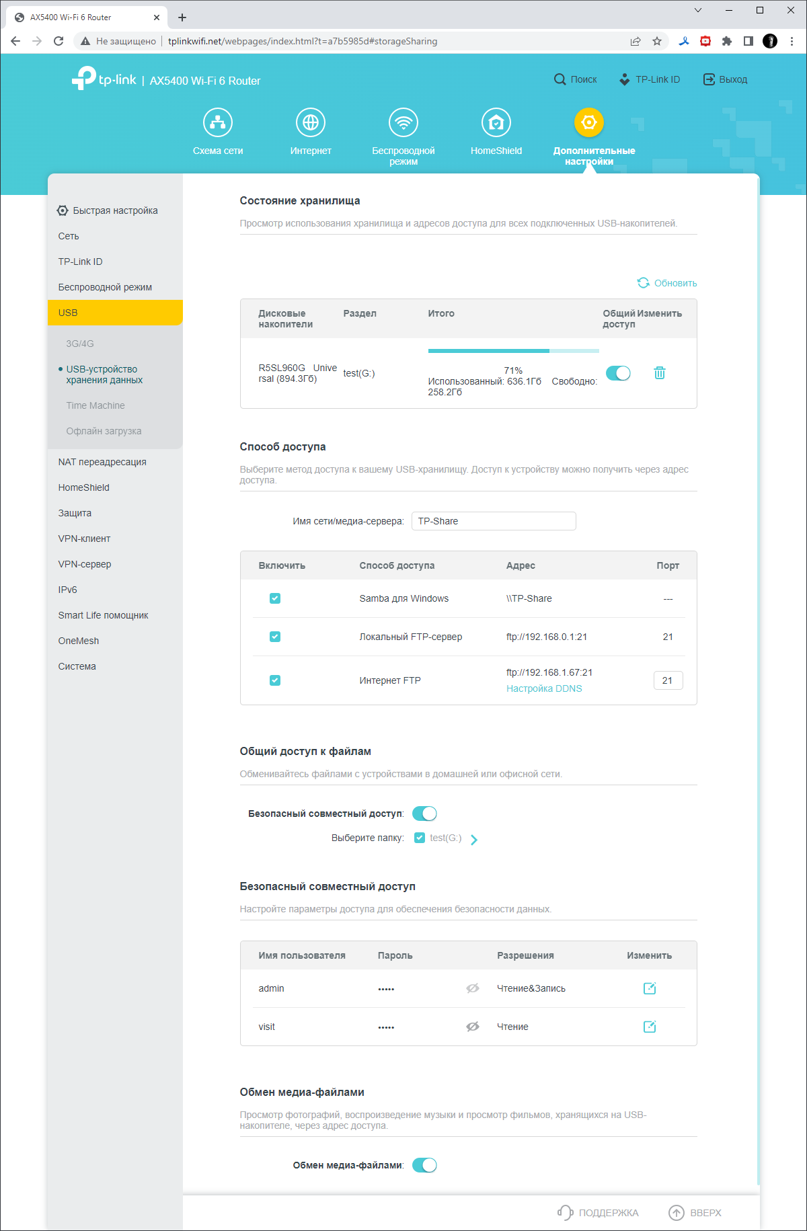Expand the Система sidebar section
This screenshot has height=1231, width=807.
(77, 666)
